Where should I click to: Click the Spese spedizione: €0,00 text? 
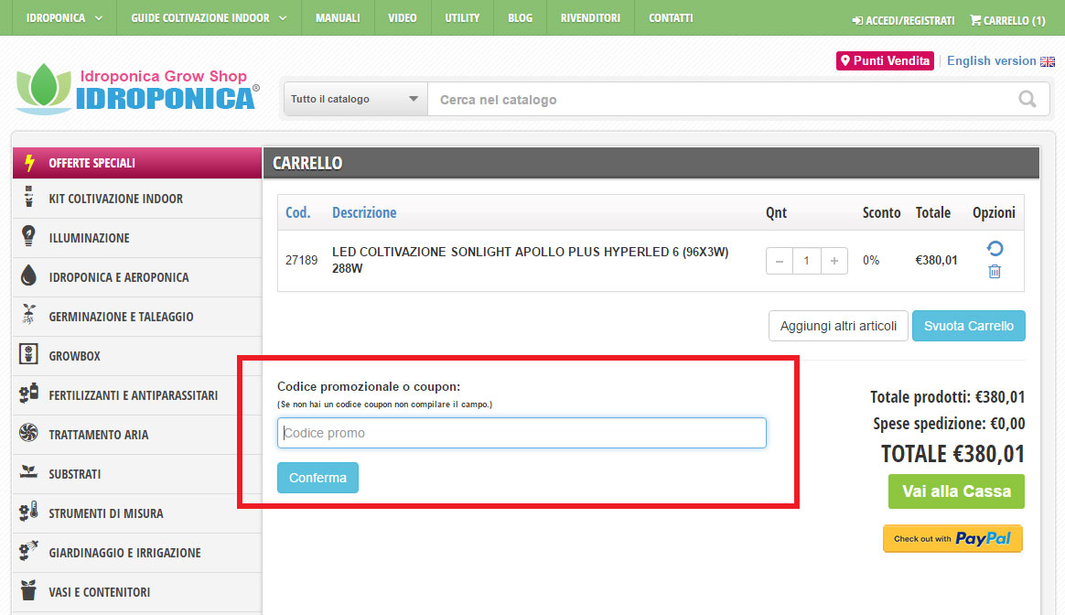[x=949, y=424]
